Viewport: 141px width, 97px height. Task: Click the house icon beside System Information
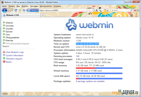[x=4, y=55]
